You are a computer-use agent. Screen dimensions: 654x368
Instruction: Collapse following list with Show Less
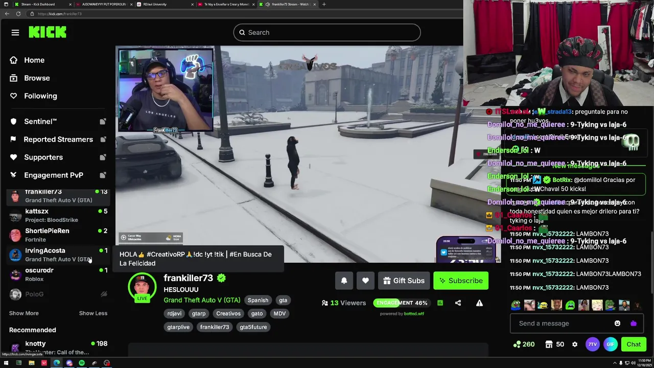click(x=93, y=313)
